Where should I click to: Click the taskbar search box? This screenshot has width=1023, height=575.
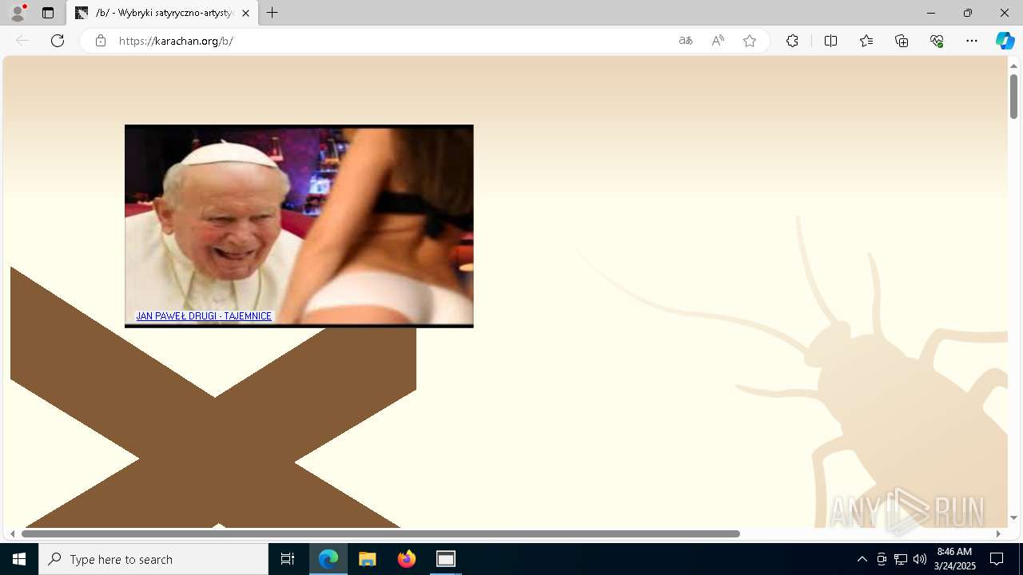(153, 559)
